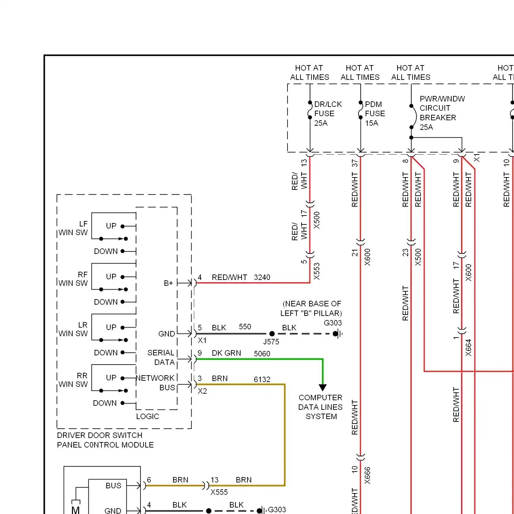Click the B+ terminal label
The height and width of the screenshot is (514, 514).
click(168, 283)
